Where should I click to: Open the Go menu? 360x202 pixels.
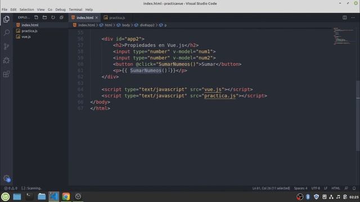[50, 10]
